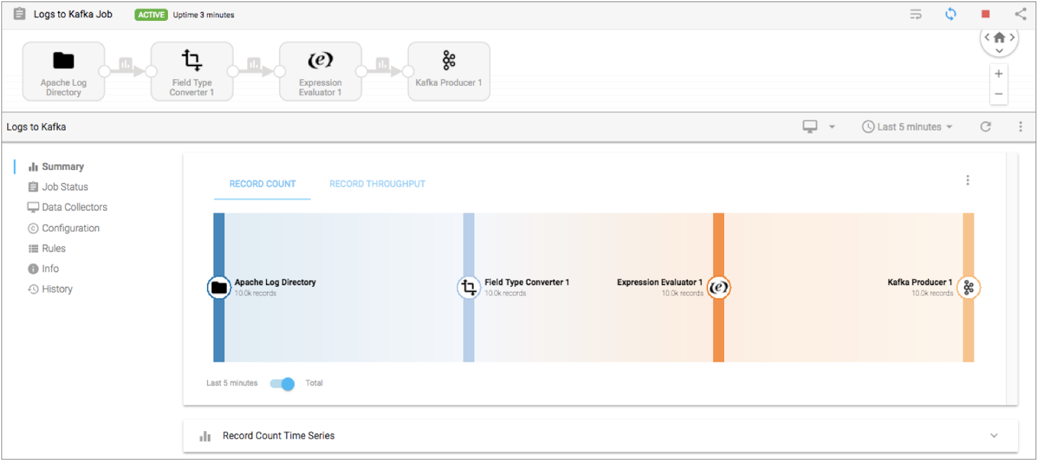Zoom out the pipeline canvas
This screenshot has width=1037, height=461.
click(x=999, y=94)
